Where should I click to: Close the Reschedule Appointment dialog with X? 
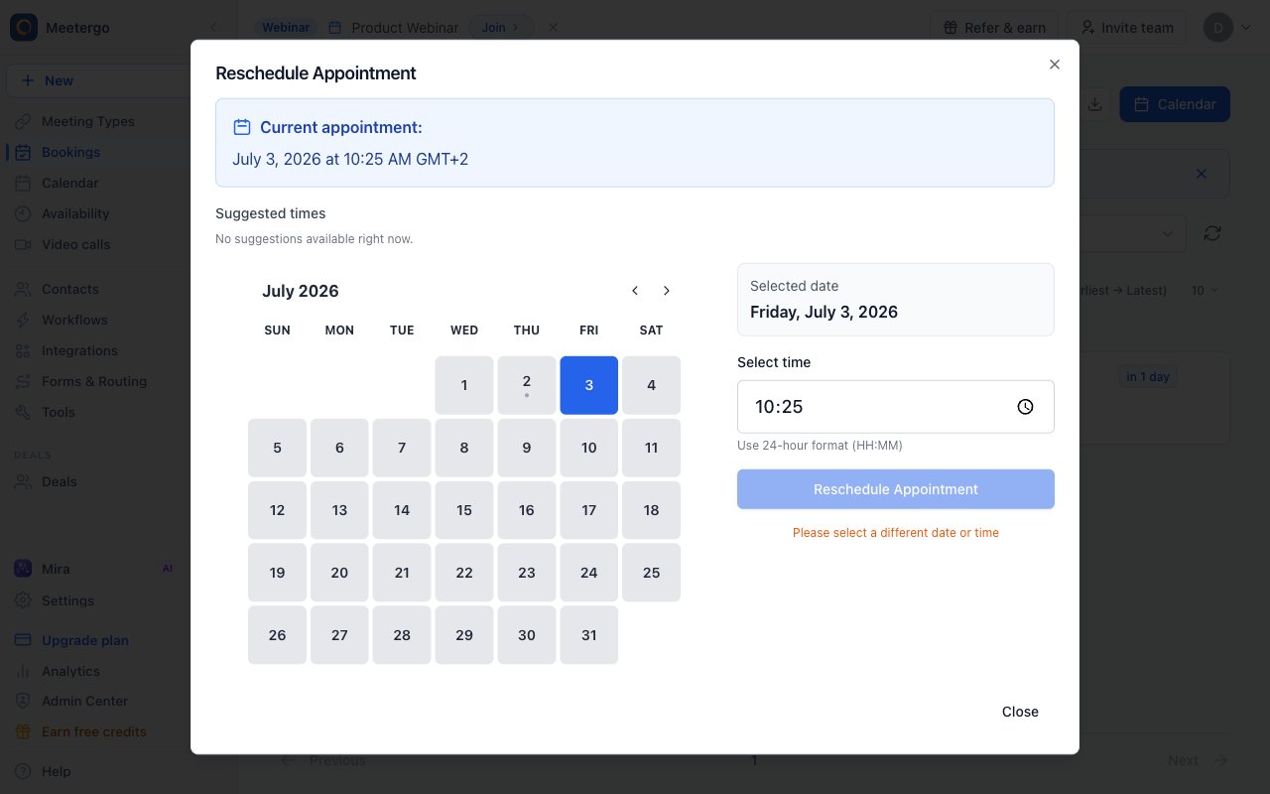pos(1055,65)
